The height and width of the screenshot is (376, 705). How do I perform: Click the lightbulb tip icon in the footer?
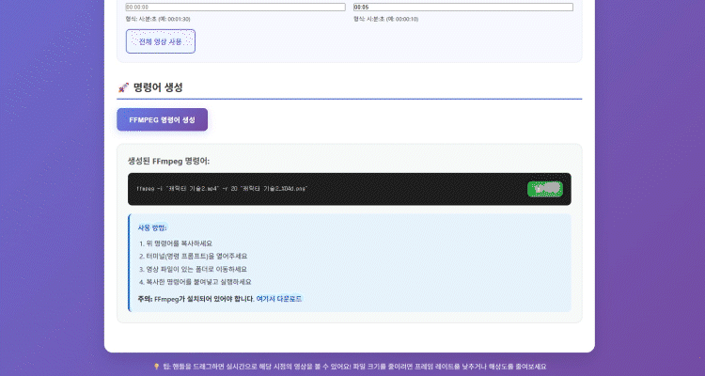(x=155, y=367)
